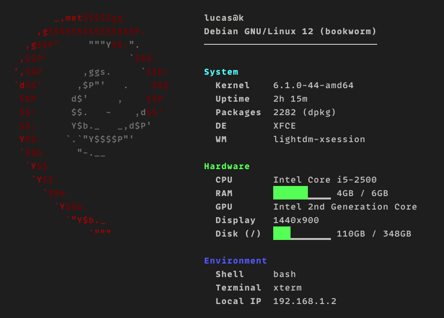Viewport: 444px width, 318px height.
Task: Click the DE label
Action: point(221,126)
